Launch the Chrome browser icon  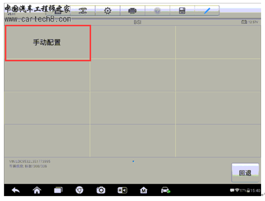(x=79, y=190)
